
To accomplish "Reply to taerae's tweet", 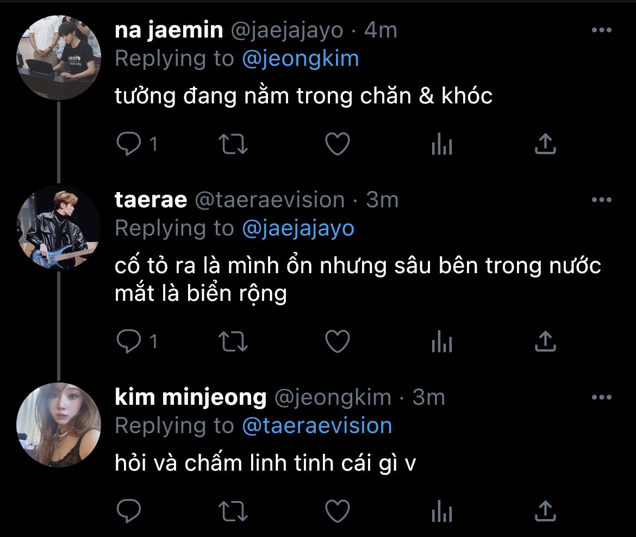I will click(129, 341).
